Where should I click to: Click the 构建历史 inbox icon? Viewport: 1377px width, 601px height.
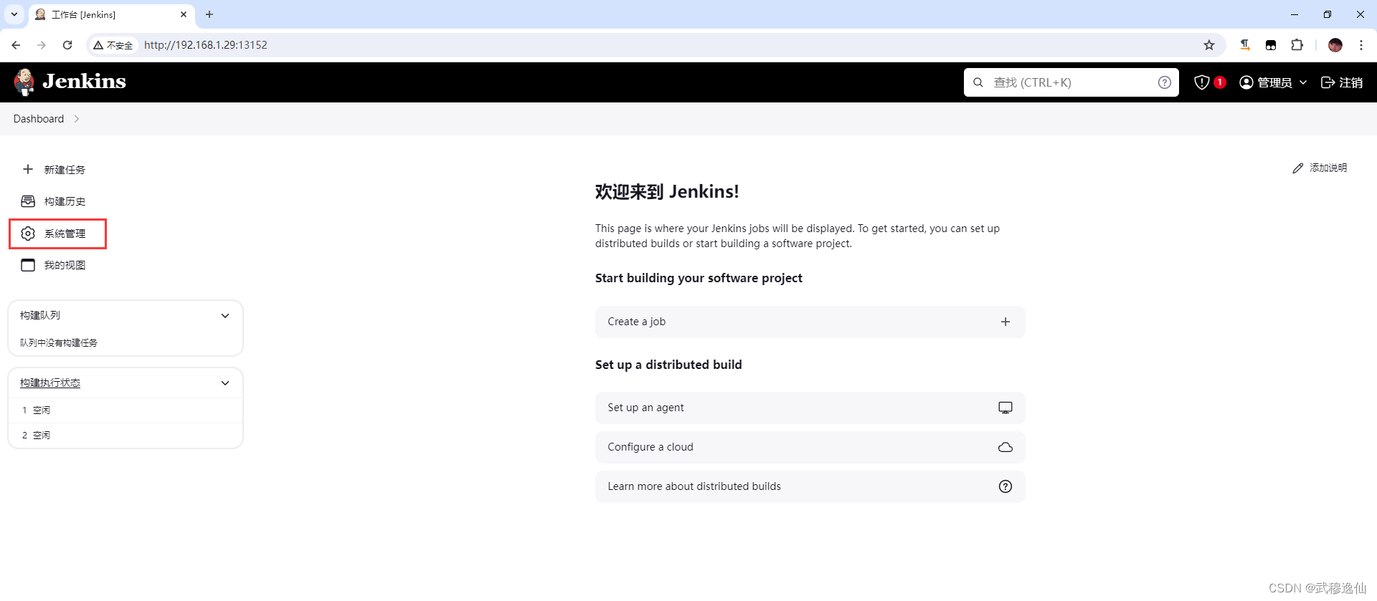tap(28, 201)
